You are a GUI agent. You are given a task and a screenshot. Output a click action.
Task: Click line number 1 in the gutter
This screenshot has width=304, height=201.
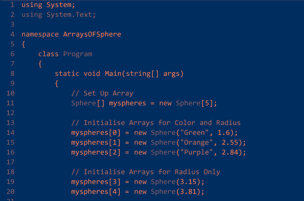tap(12, 5)
